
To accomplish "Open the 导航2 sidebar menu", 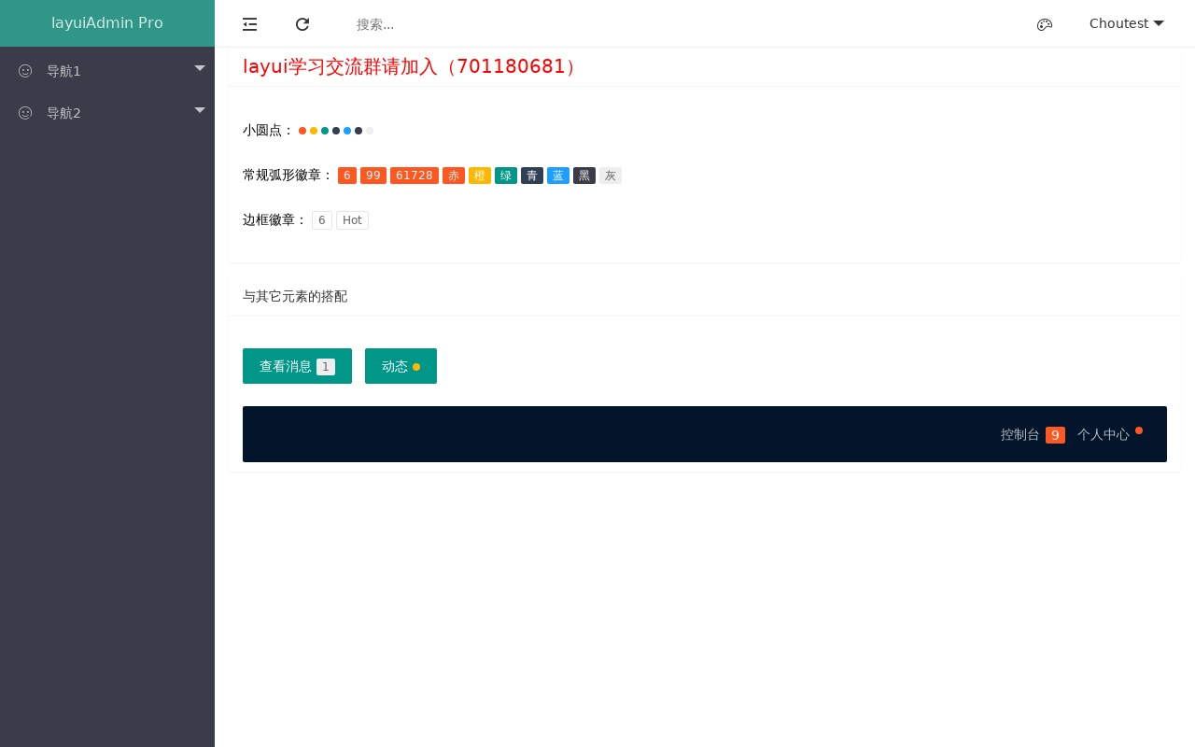I will [x=107, y=113].
